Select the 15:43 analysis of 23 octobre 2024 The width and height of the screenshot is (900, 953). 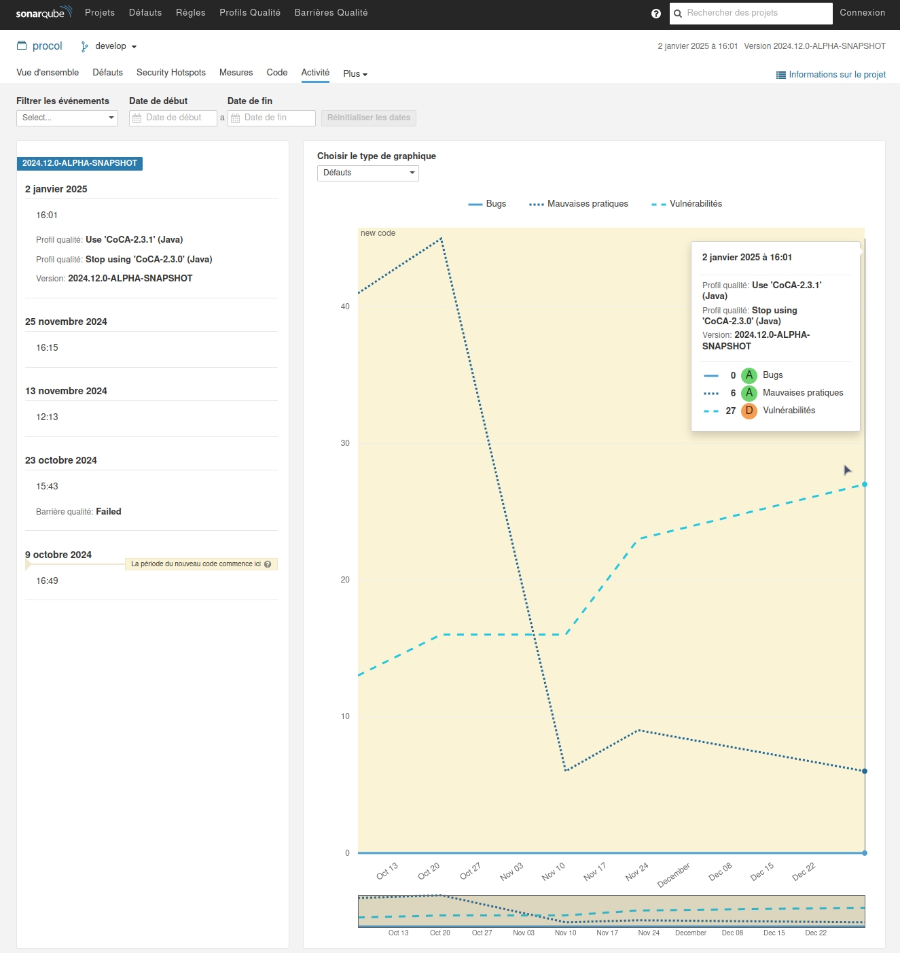point(47,487)
